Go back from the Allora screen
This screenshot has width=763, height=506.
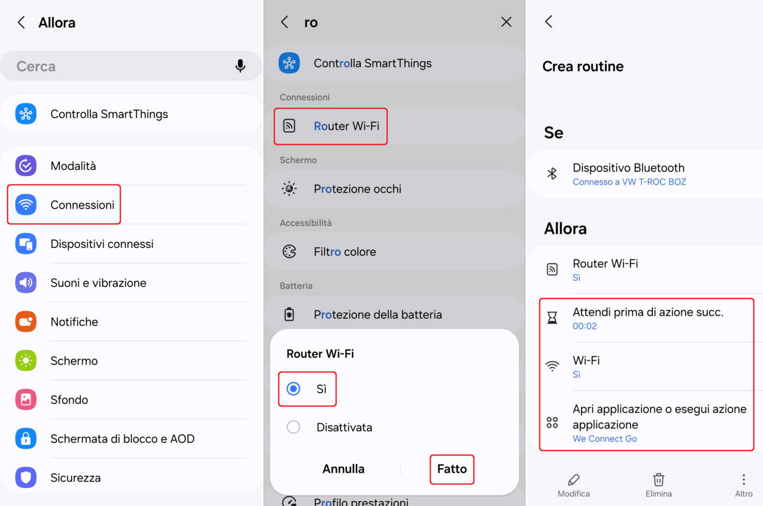[21, 22]
